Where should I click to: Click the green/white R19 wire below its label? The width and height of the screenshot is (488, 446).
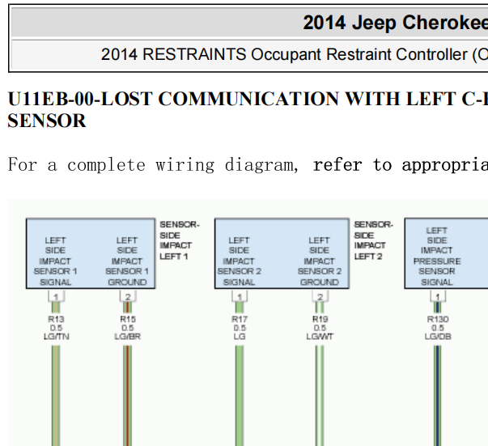pyautogui.click(x=320, y=396)
